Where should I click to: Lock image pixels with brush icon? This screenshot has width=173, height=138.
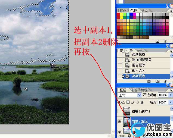[x=133, y=102]
